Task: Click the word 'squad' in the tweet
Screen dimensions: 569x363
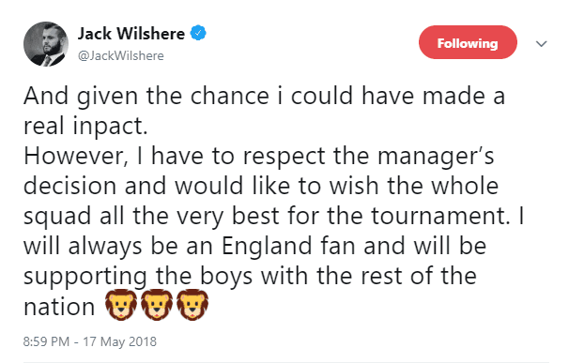Action: (57, 217)
